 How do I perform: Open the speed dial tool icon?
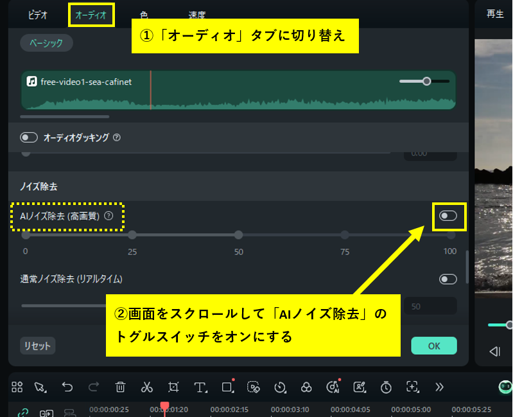280,387
